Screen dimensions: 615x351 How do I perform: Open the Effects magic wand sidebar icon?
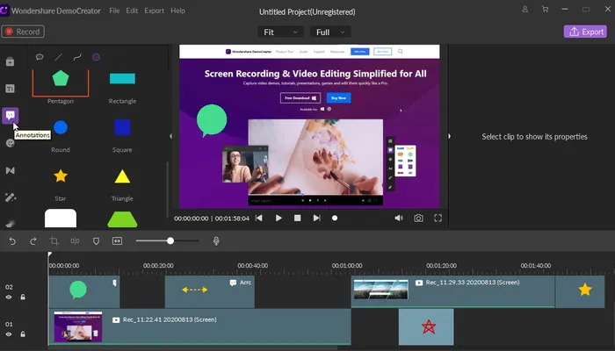tap(11, 197)
